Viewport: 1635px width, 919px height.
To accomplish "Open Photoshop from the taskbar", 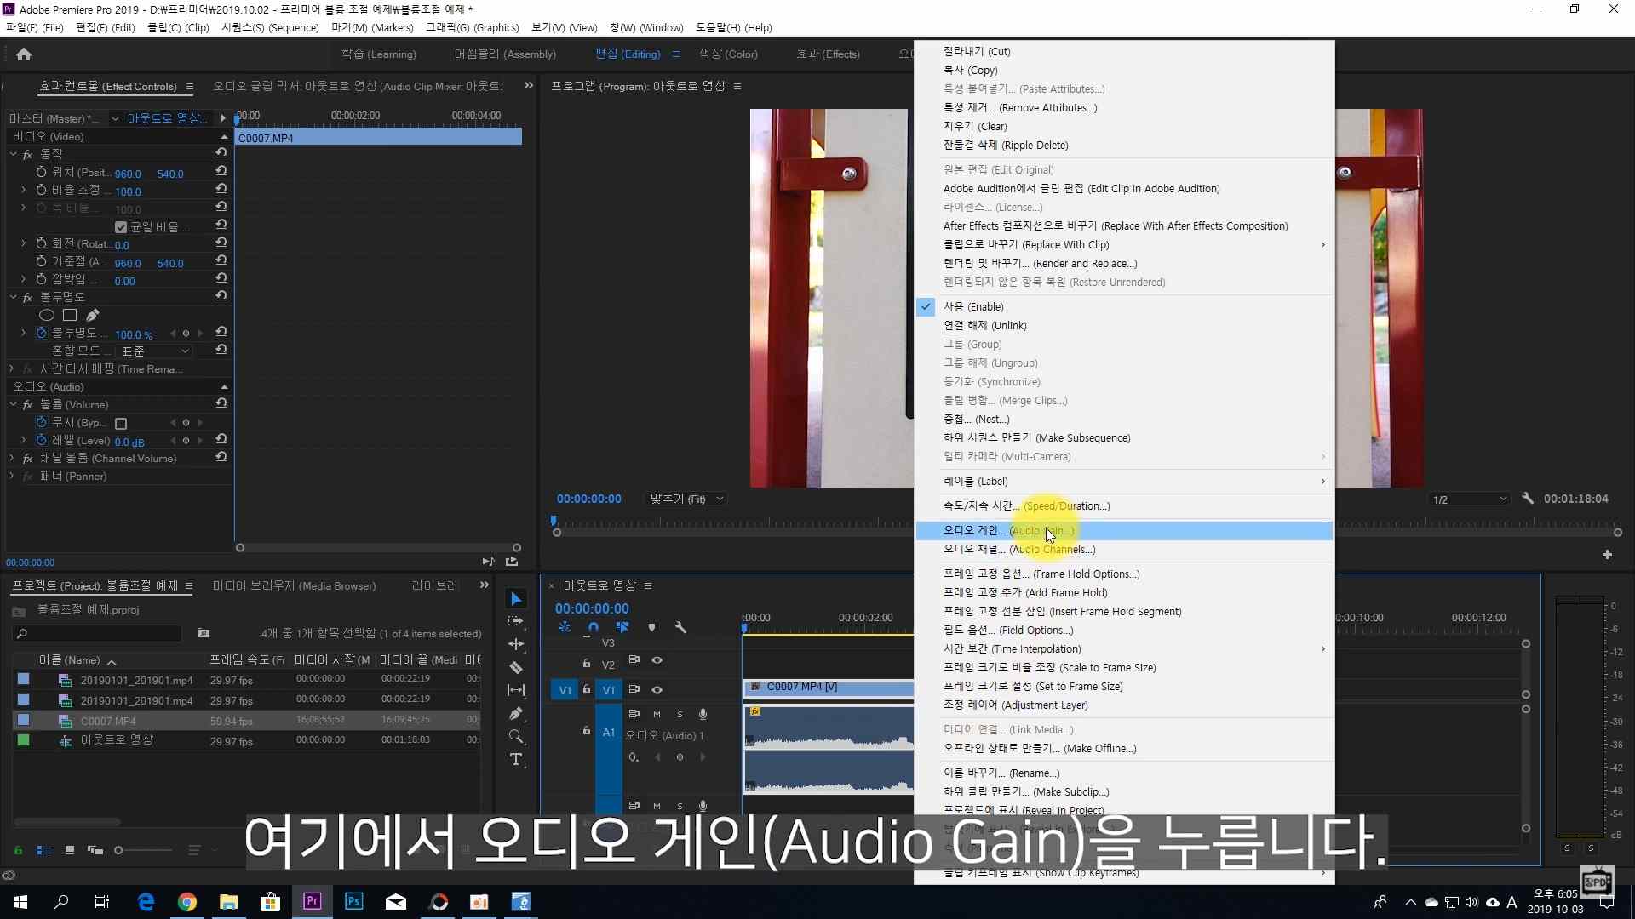I will pos(353,902).
